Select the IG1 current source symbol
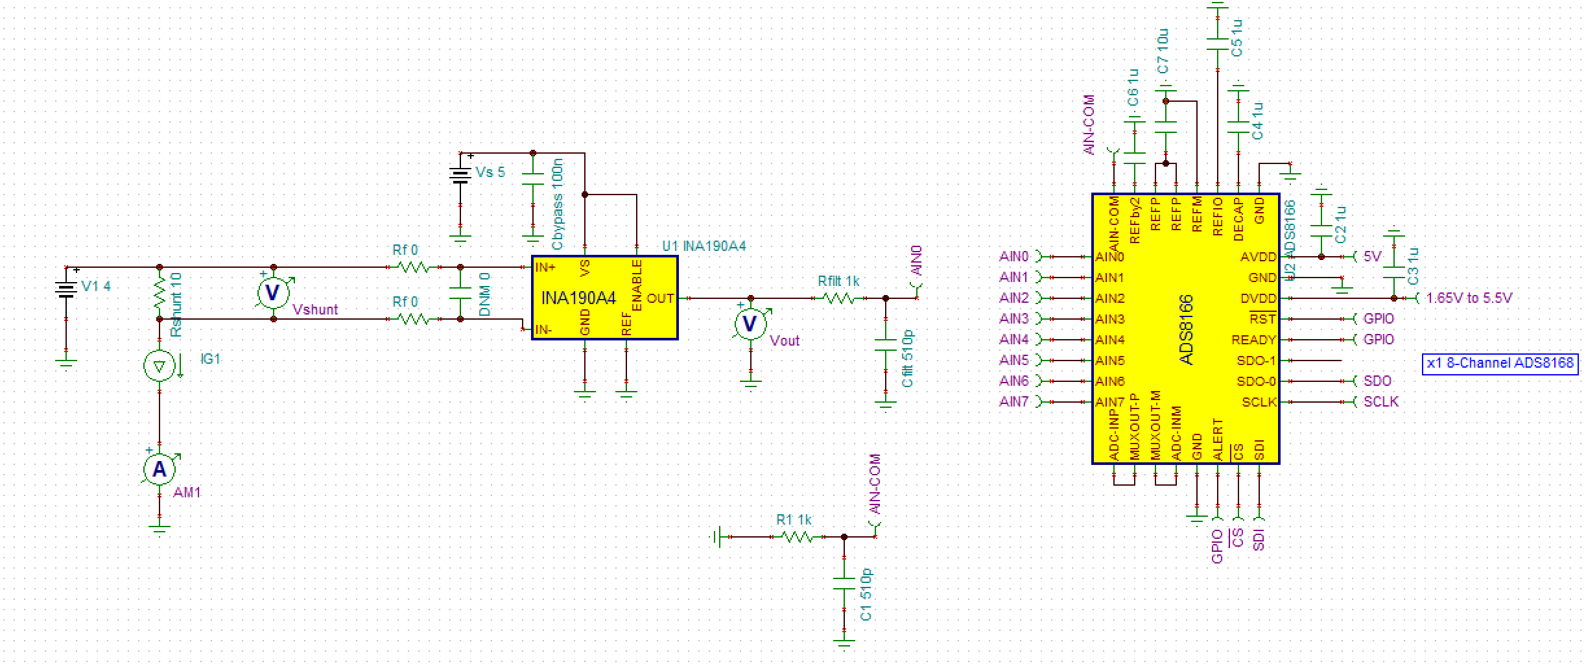 coord(160,366)
